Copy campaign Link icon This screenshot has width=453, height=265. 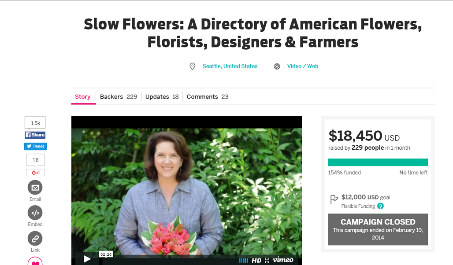click(35, 239)
